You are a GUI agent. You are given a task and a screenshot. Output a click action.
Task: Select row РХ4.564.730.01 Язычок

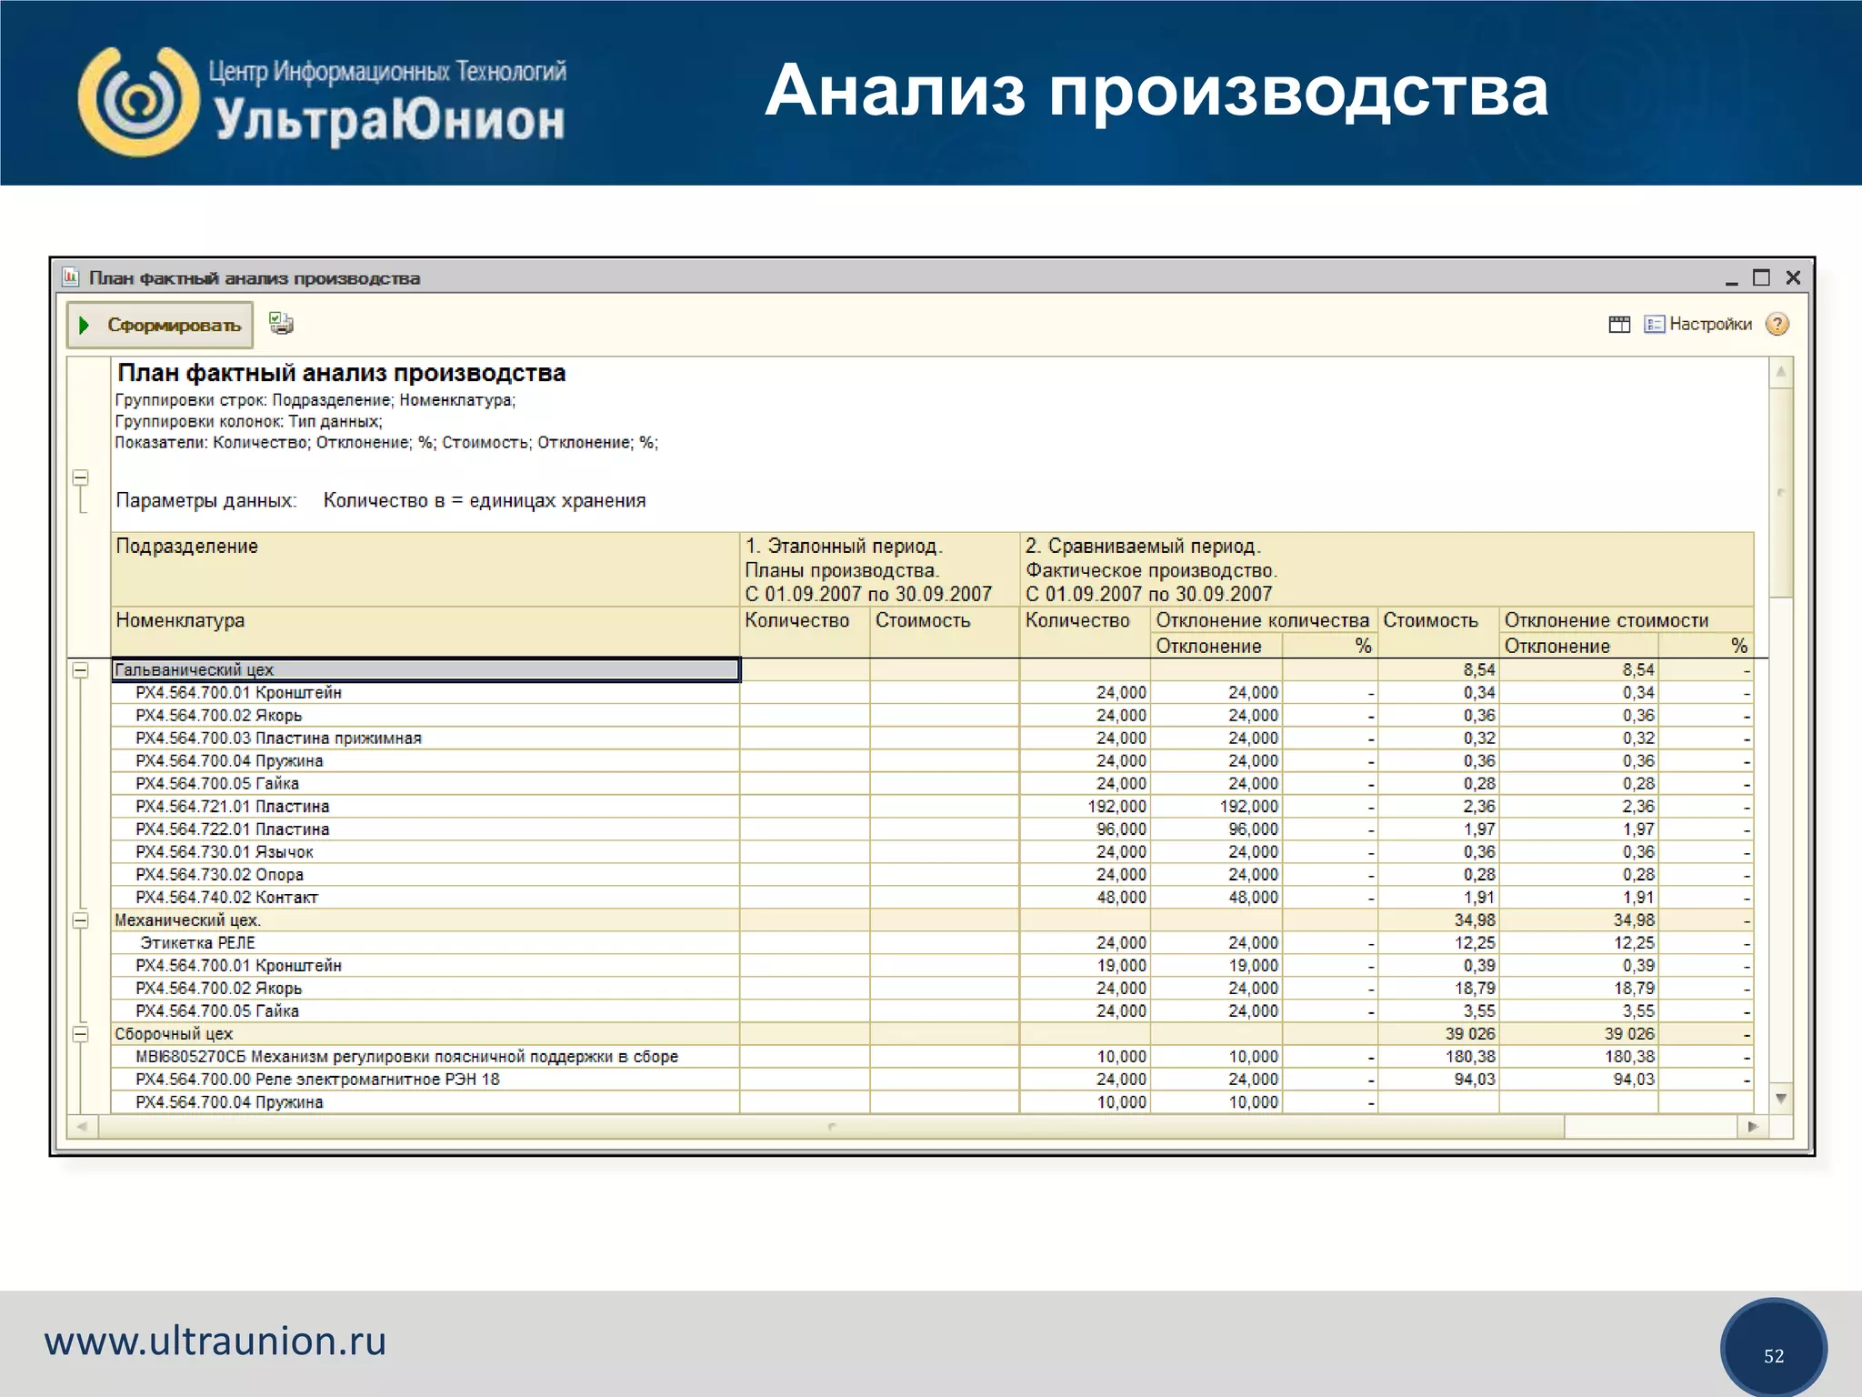coord(425,852)
